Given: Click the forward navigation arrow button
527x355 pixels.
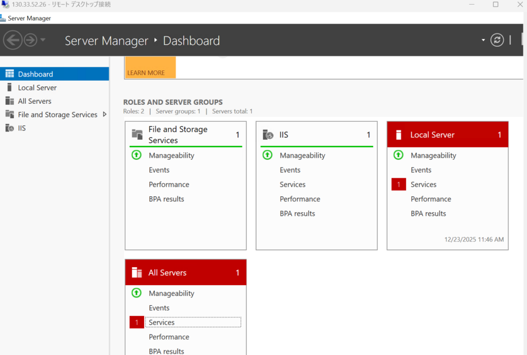Looking at the screenshot, I should pos(30,40).
